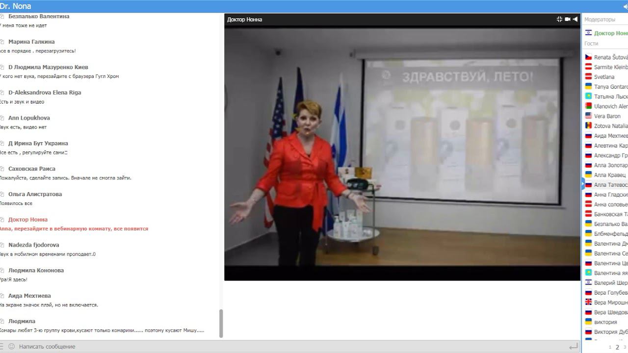The width and height of the screenshot is (628, 353).
Task: Click the Latvia flag beside Sarmite Kleinb
Action: click(x=588, y=67)
